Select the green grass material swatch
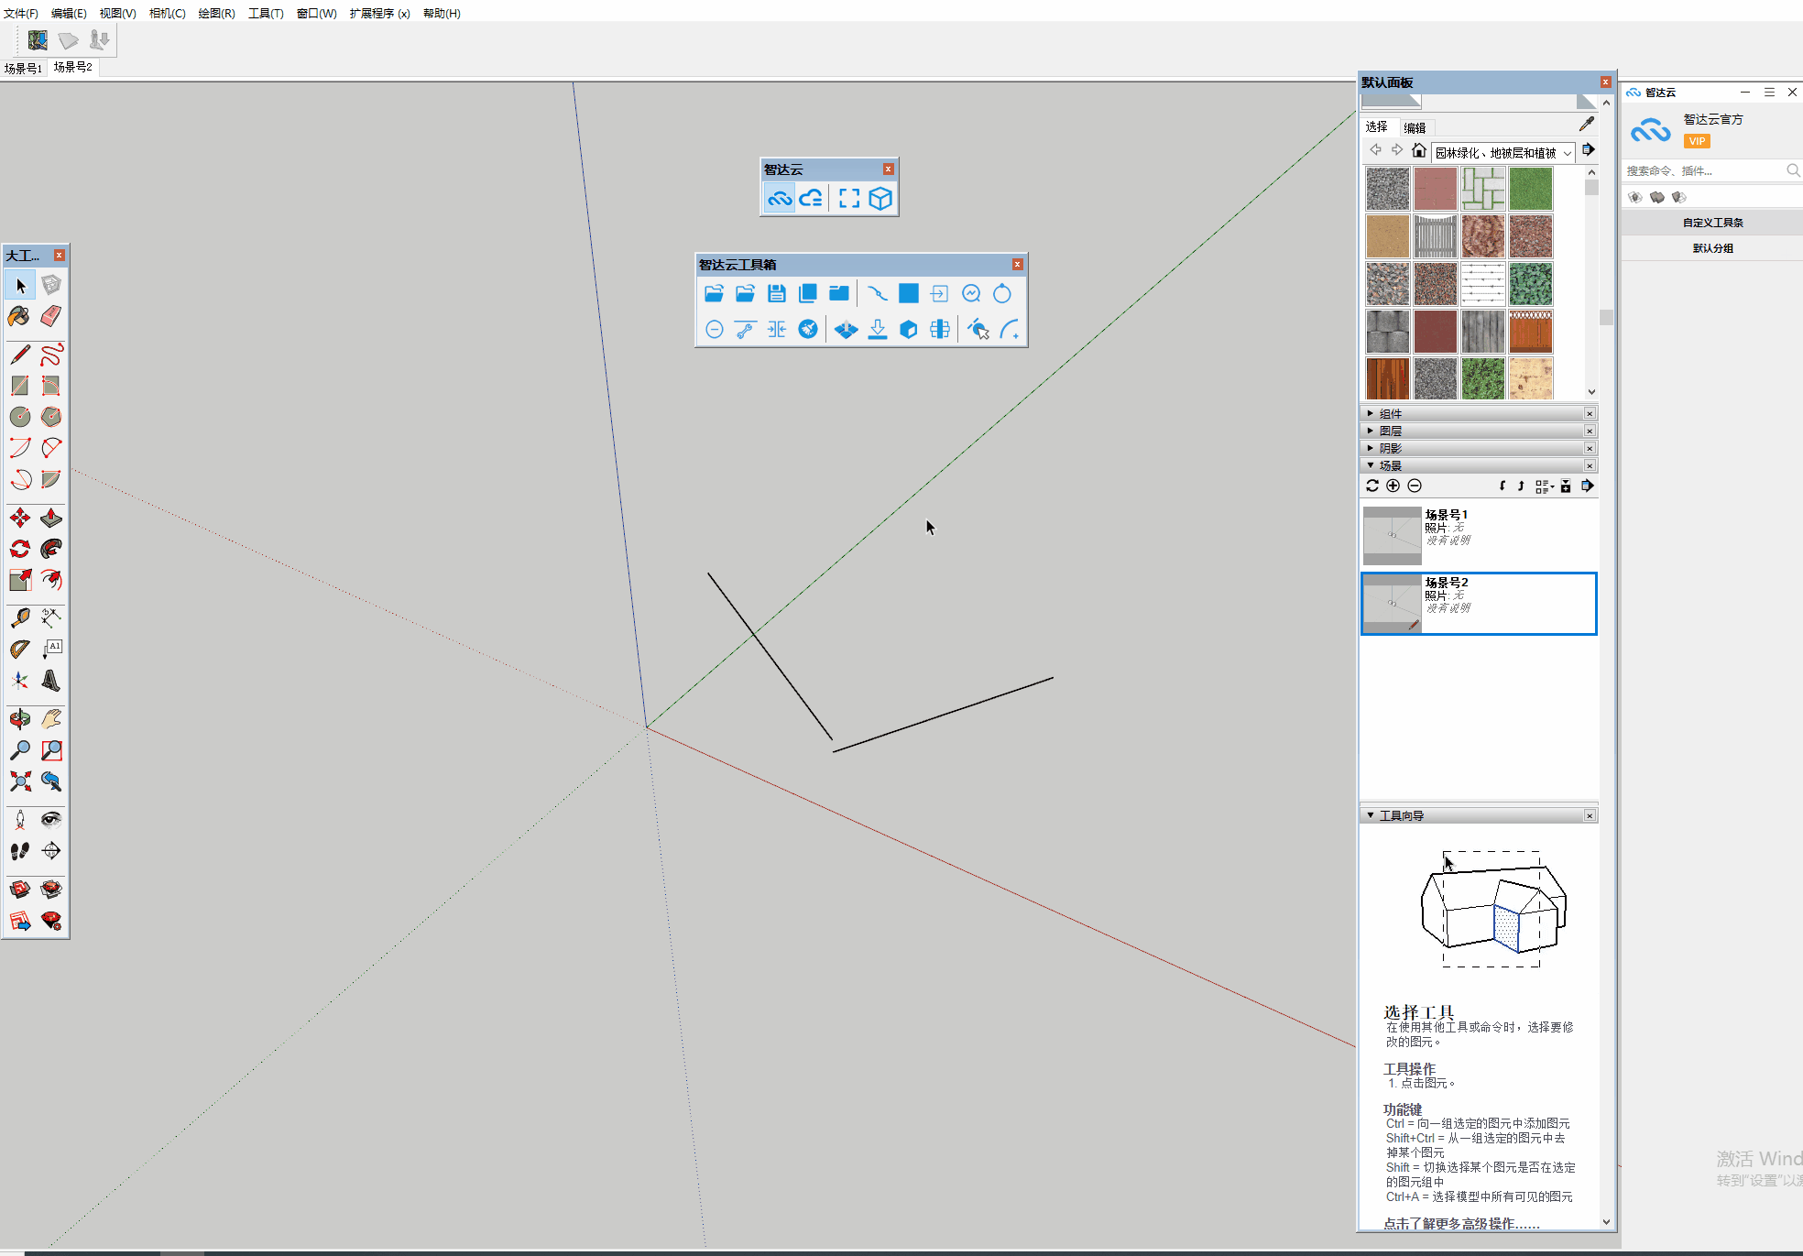The image size is (1803, 1256). point(1531,189)
